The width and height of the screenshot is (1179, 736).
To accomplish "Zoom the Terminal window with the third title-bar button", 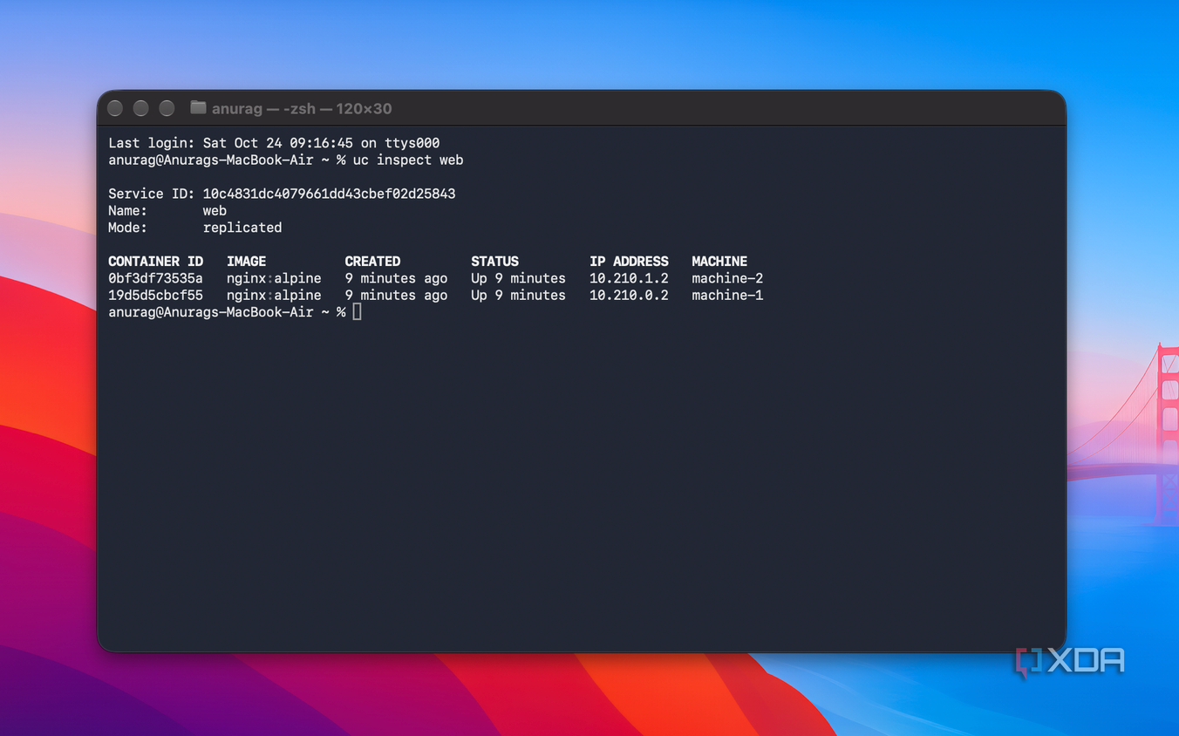I will coord(167,108).
